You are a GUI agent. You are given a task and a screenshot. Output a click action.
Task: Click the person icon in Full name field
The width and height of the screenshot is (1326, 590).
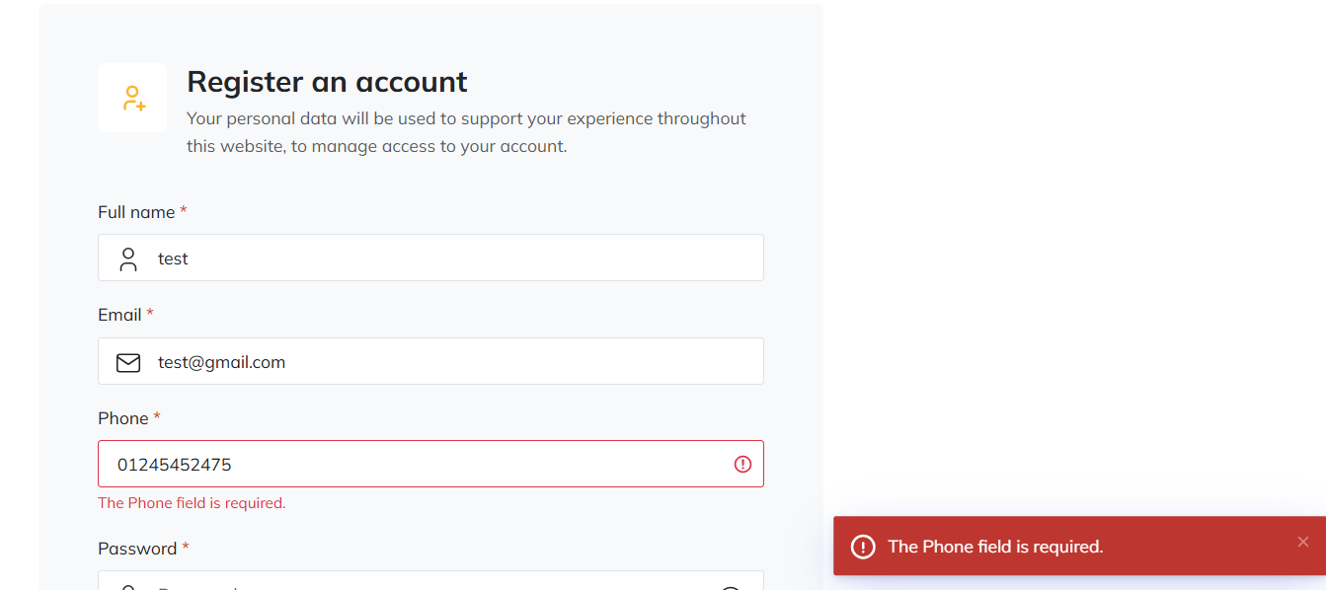point(128,259)
